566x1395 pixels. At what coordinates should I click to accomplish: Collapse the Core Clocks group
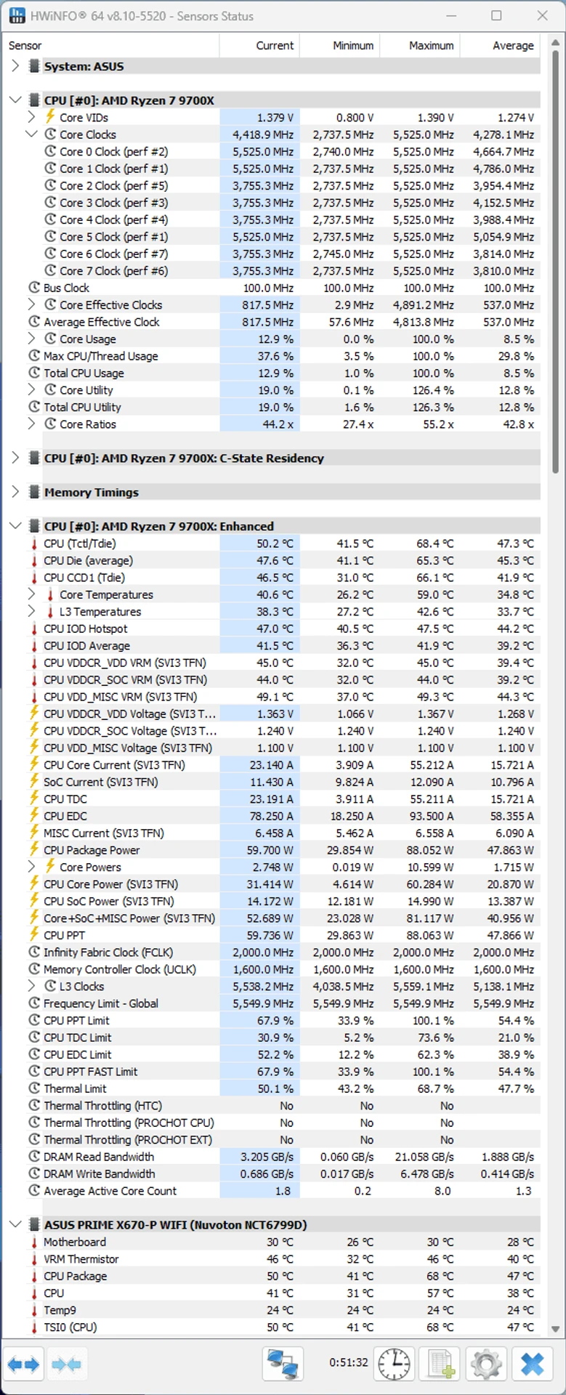point(31,134)
